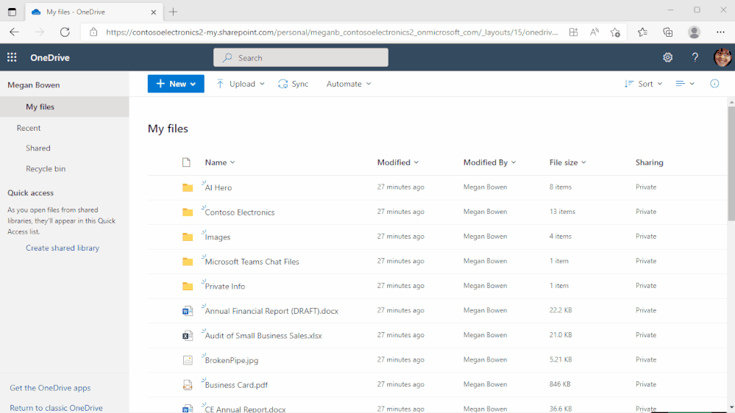The width and height of the screenshot is (735, 413).
Task: Select My files in the sidebar
Action: click(x=65, y=107)
